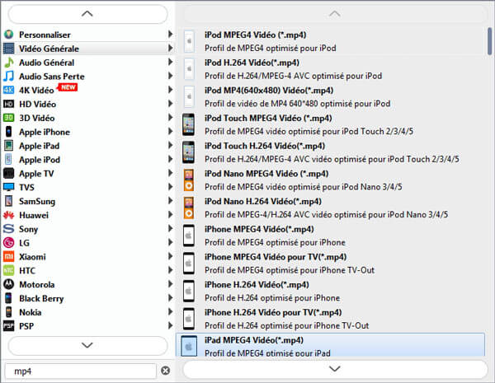
Task: Click the TVS monitor icon
Action: click(8, 187)
